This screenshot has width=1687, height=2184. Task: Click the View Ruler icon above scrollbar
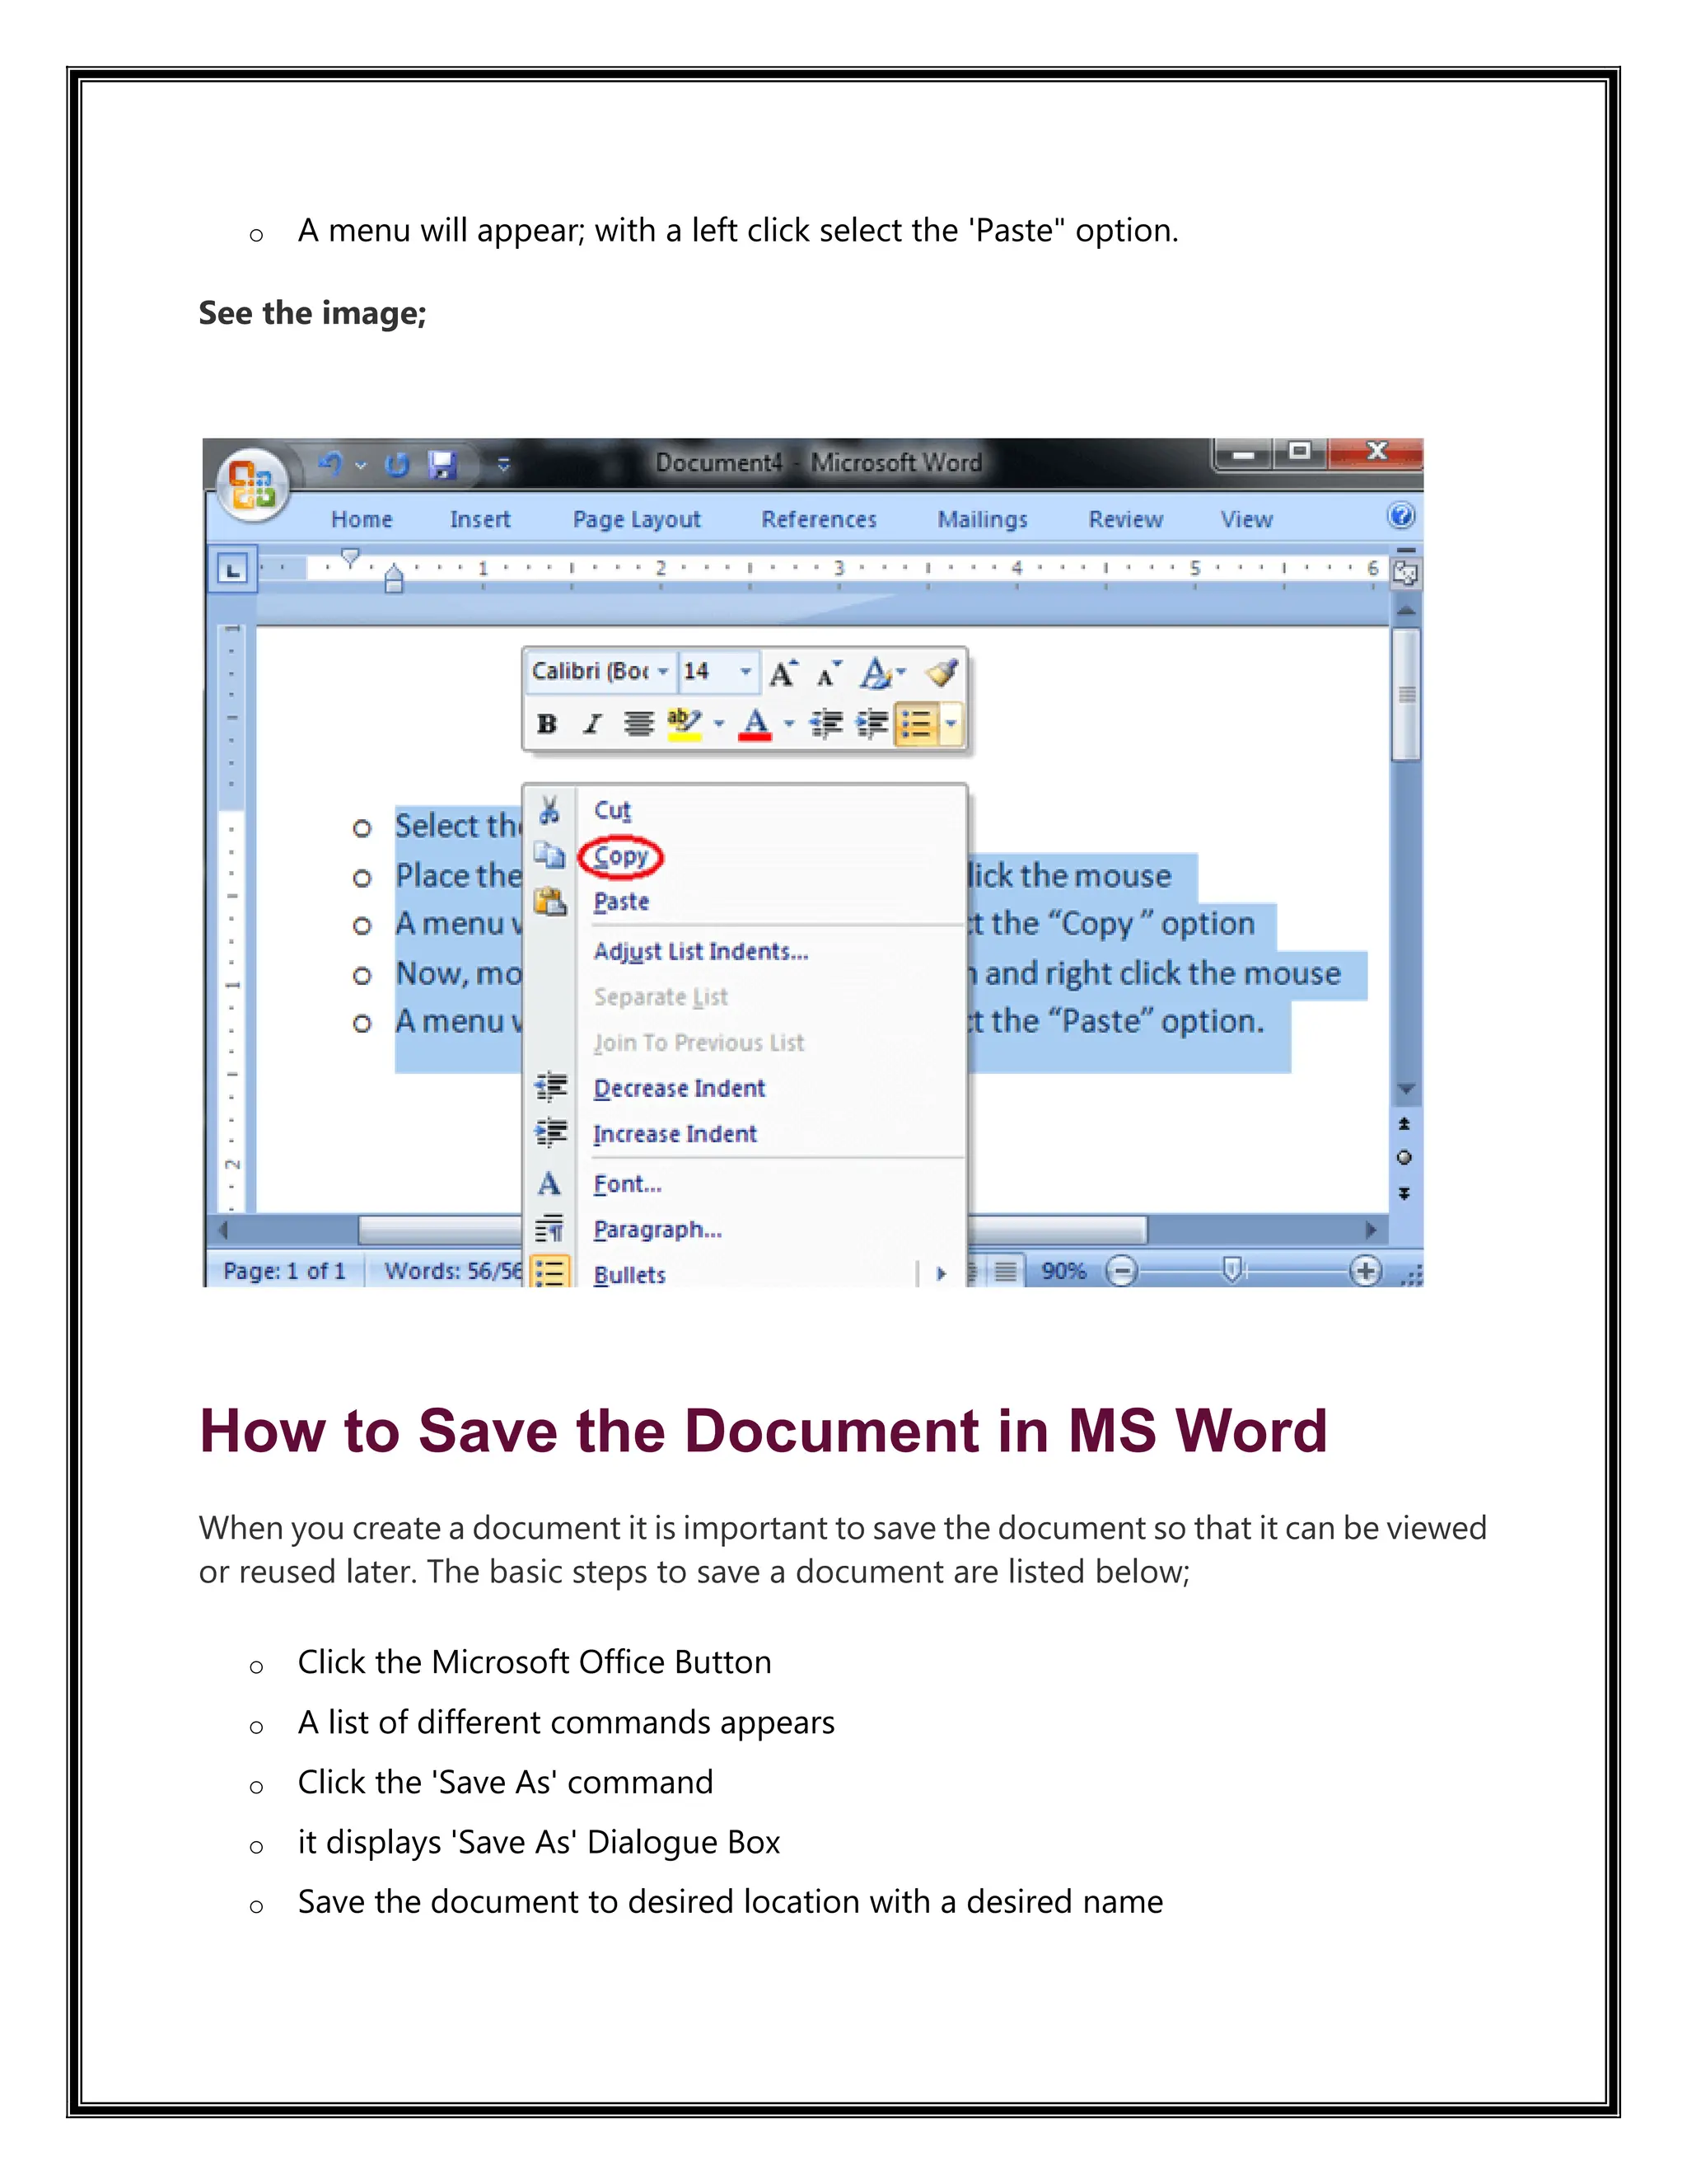click(1405, 574)
